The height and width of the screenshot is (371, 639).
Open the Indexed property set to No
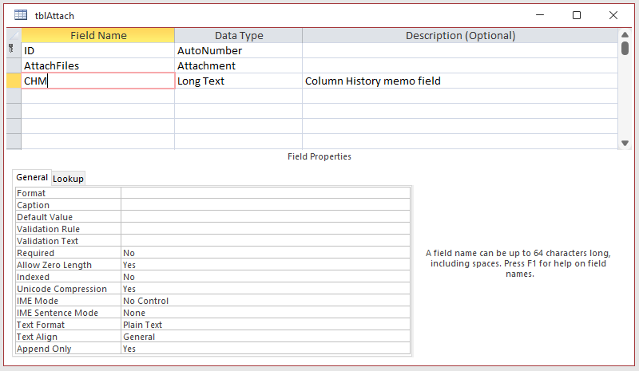pos(265,277)
